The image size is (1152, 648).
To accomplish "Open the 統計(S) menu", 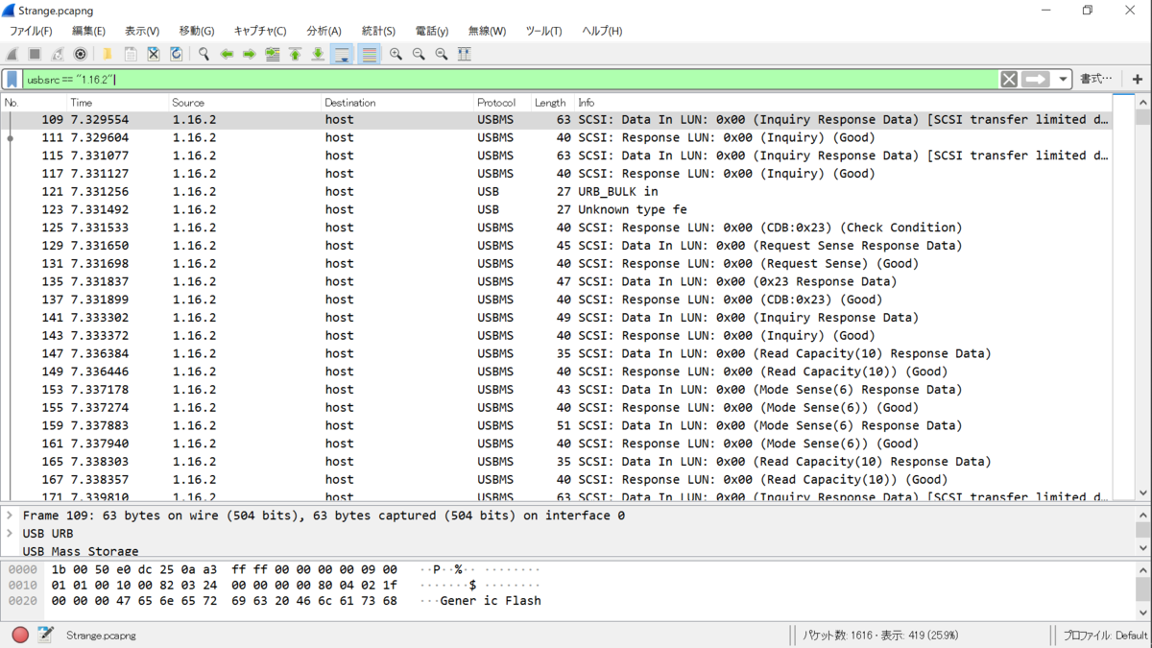I will [378, 31].
